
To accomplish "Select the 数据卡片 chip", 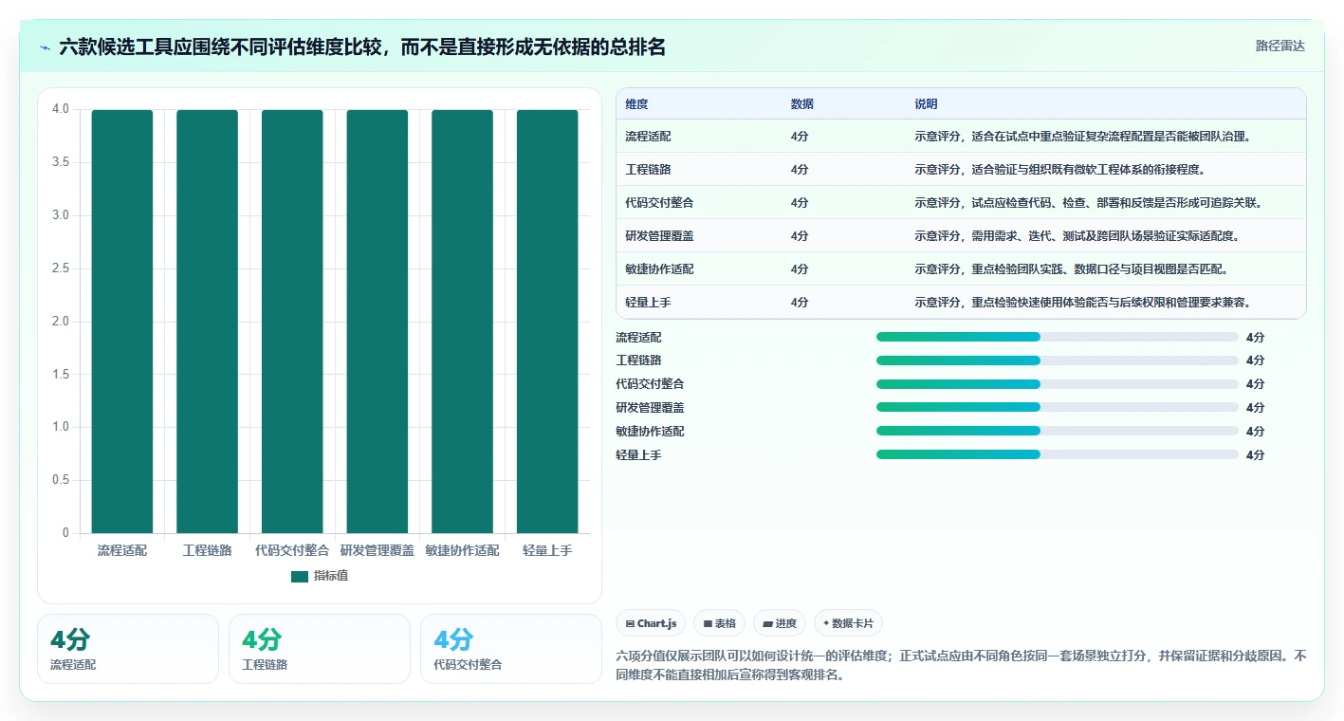I will pyautogui.click(x=848, y=623).
